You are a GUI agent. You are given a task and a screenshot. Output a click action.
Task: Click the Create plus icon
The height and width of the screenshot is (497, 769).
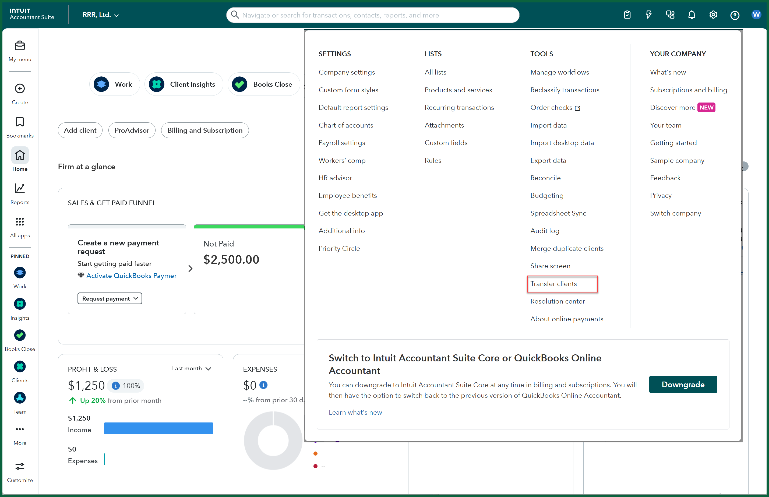tap(20, 89)
